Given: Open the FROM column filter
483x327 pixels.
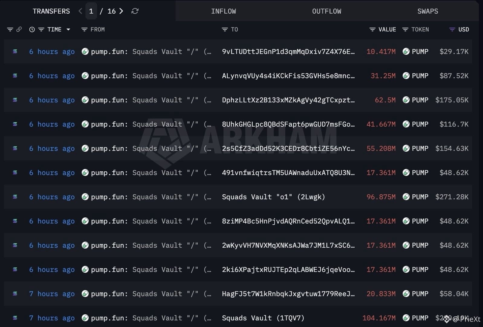Looking at the screenshot, I should pyautogui.click(x=84, y=29).
